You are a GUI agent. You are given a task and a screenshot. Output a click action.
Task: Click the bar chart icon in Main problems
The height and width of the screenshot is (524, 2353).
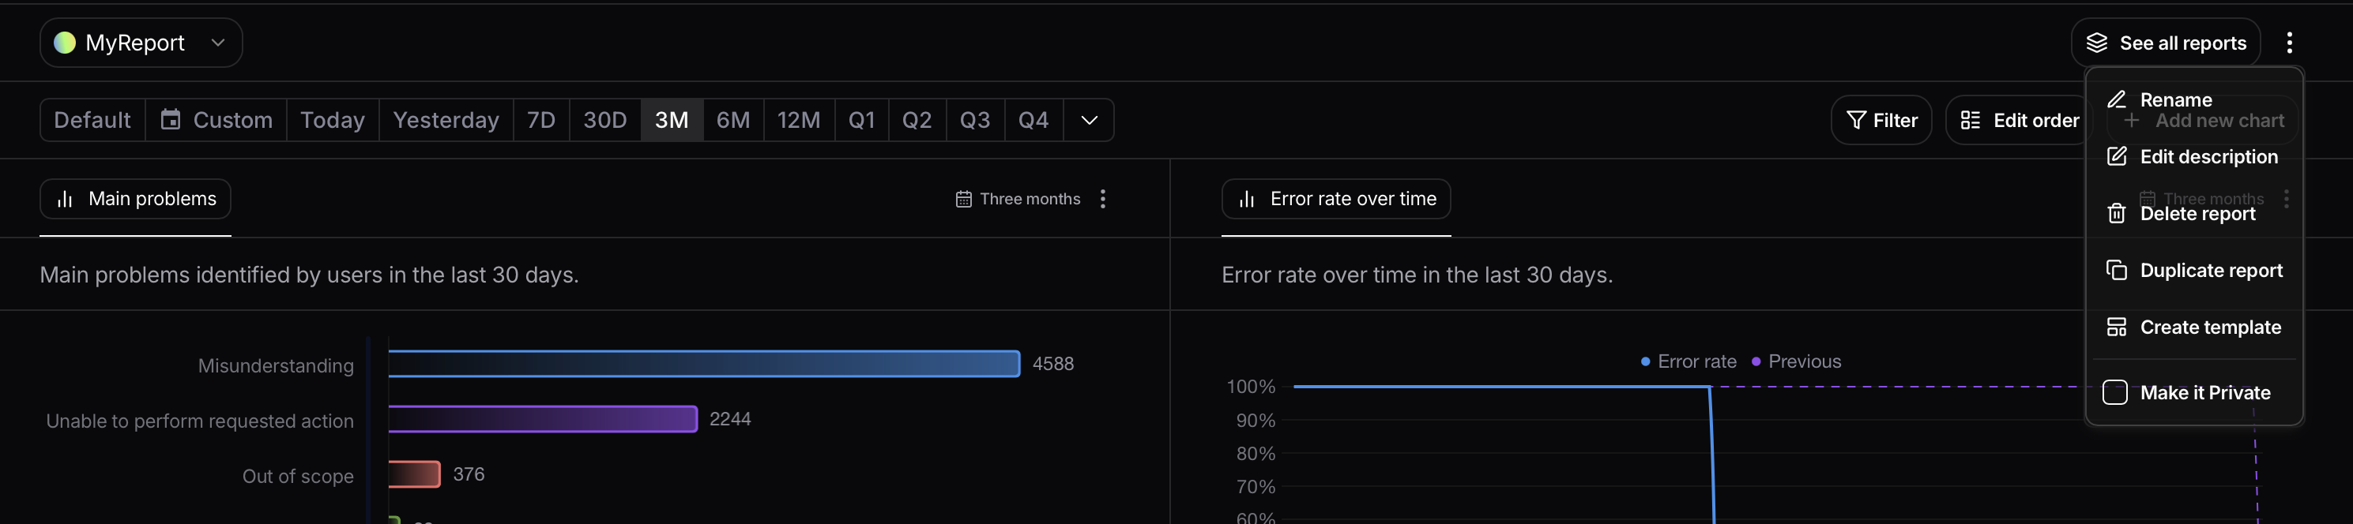(x=65, y=199)
